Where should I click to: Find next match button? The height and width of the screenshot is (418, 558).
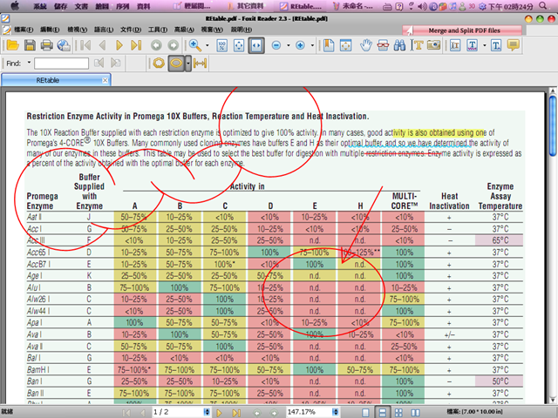click(x=116, y=64)
